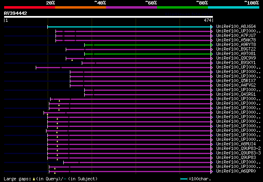The width and height of the screenshot is (263, 182).
Task: Open the UniRef100_A6QPR0 entry
Action: pyautogui.click(x=236, y=171)
